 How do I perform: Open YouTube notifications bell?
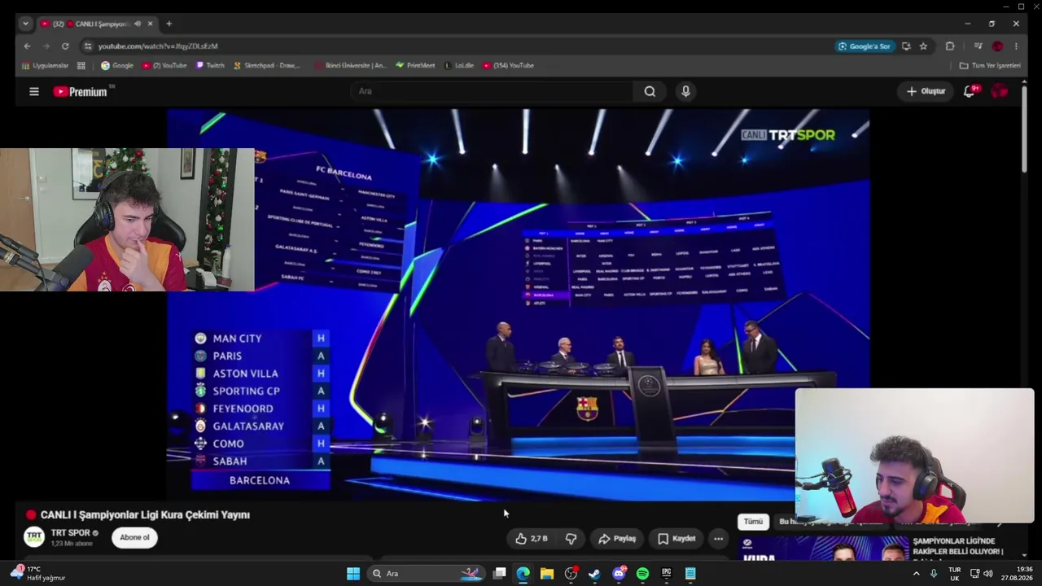coord(969,91)
